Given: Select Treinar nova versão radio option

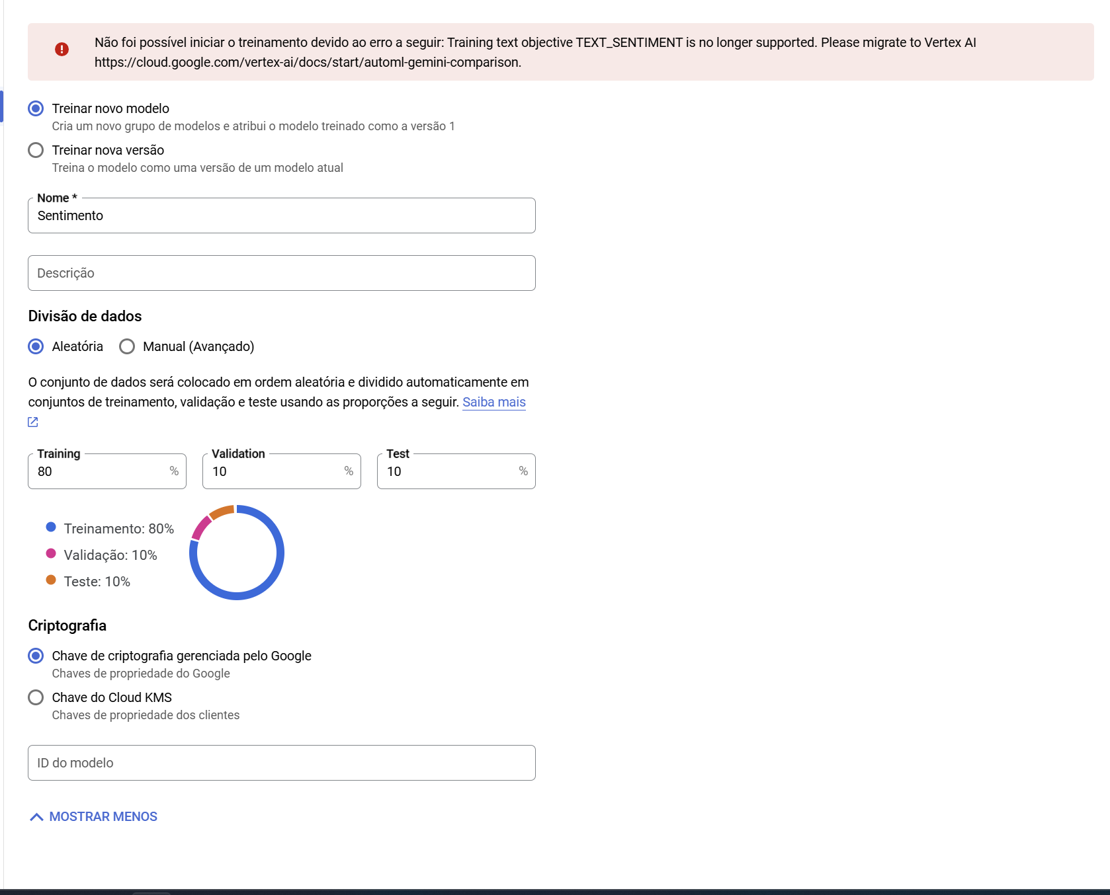Looking at the screenshot, I should pyautogui.click(x=36, y=150).
